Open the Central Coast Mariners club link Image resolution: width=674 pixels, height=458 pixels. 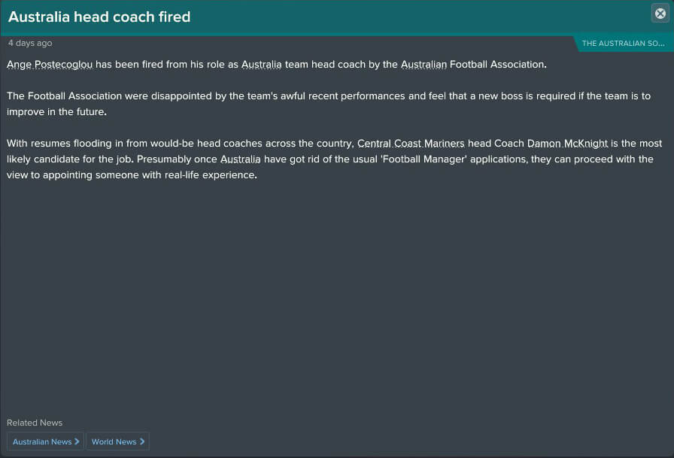[x=411, y=144]
